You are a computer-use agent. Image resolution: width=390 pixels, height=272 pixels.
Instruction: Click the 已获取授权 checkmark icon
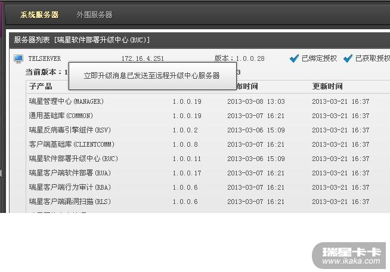coord(348,58)
